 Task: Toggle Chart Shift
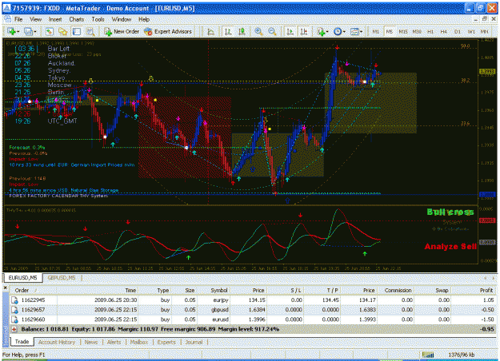(303, 31)
